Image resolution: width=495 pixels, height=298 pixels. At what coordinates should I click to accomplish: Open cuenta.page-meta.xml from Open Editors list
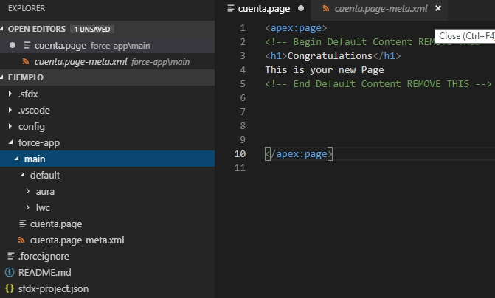pos(80,61)
